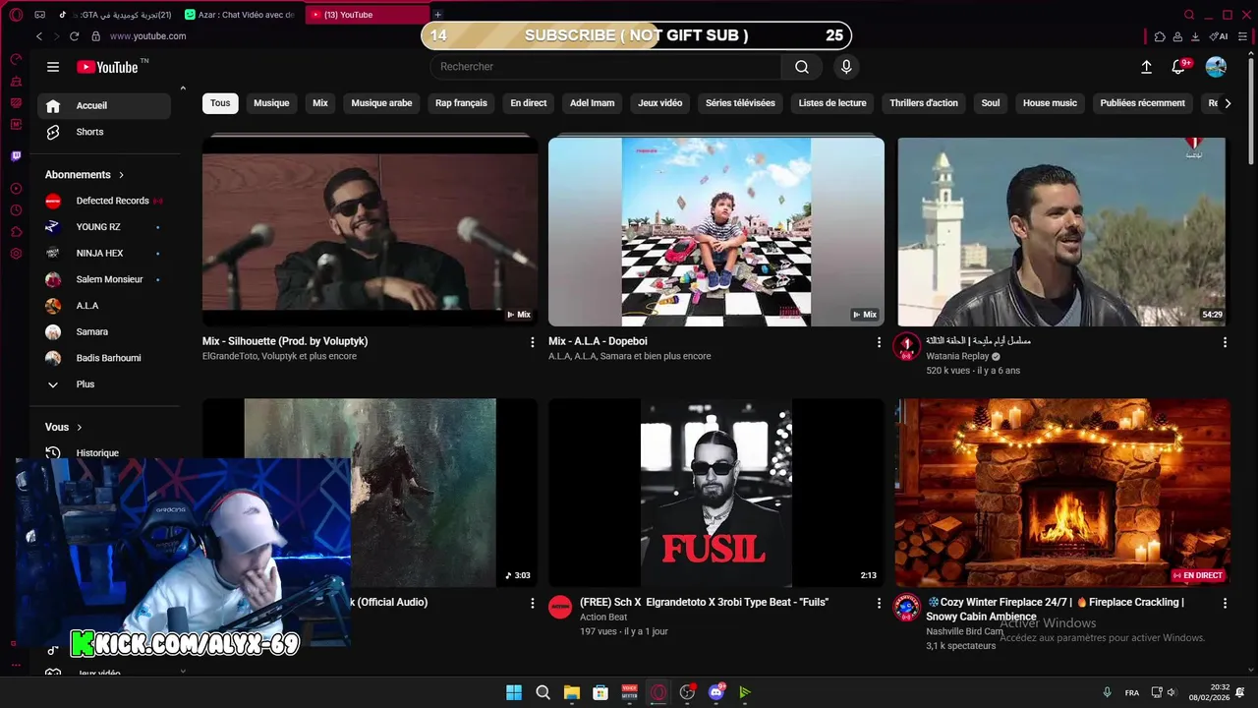The image size is (1258, 708).
Task: Open Opera AI assistant button
Action: [1219, 36]
